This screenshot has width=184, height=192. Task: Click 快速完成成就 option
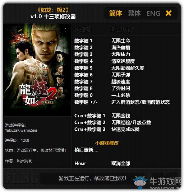coord(125,129)
